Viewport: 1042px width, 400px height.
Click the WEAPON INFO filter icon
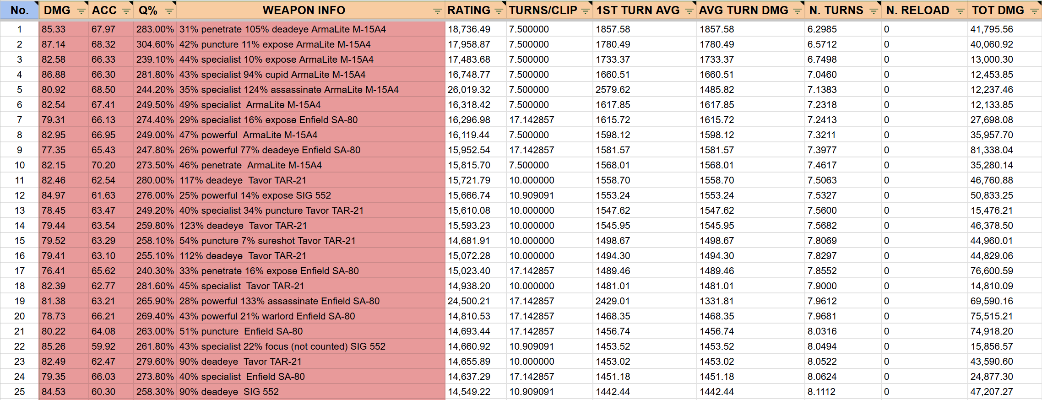coord(437,11)
